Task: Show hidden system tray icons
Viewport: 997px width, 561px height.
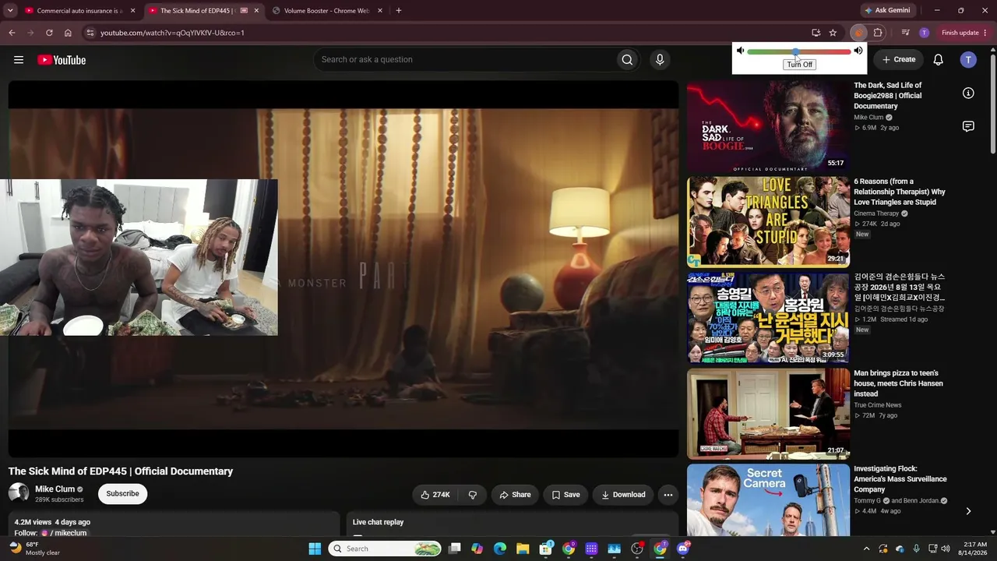Action: pos(867,549)
